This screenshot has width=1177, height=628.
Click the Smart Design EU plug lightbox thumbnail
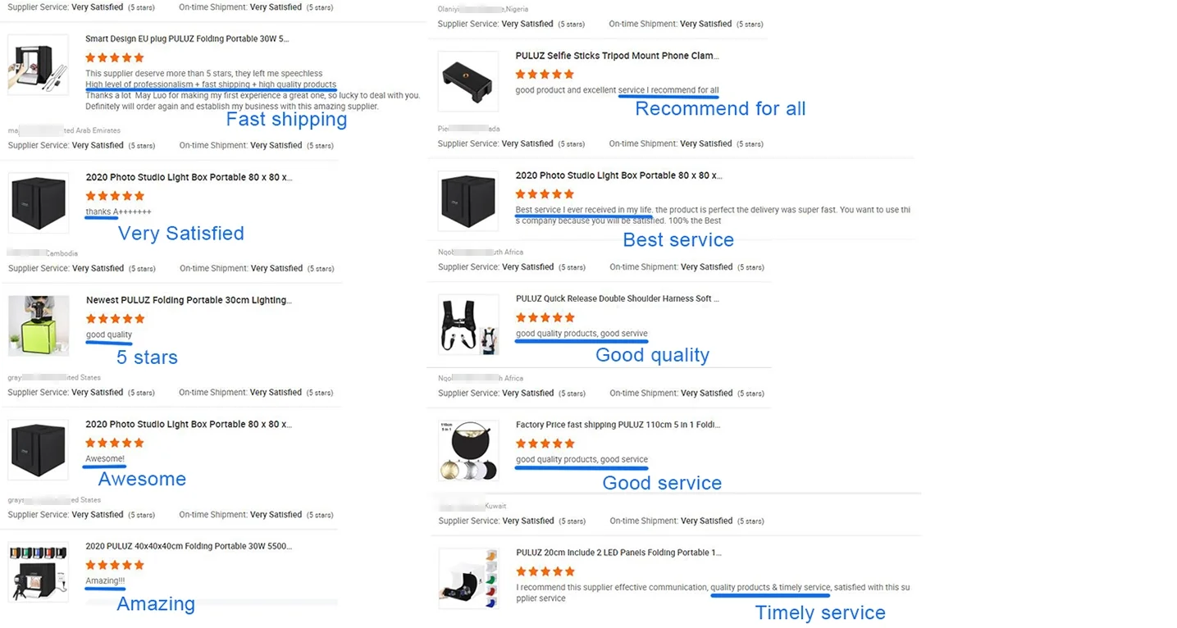(x=38, y=65)
